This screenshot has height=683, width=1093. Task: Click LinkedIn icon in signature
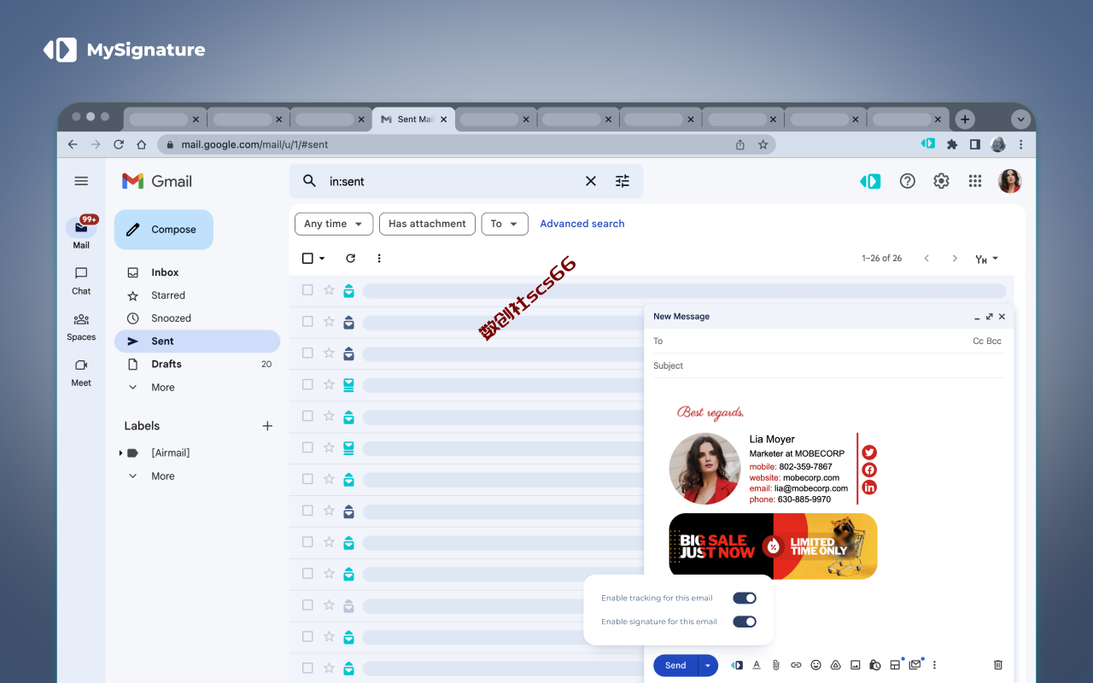[869, 487]
